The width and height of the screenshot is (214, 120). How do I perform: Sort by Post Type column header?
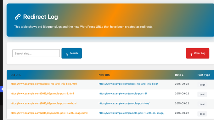204,75
